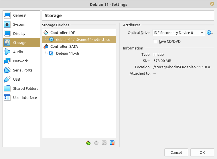Open the Network settings category

click(x=21, y=61)
